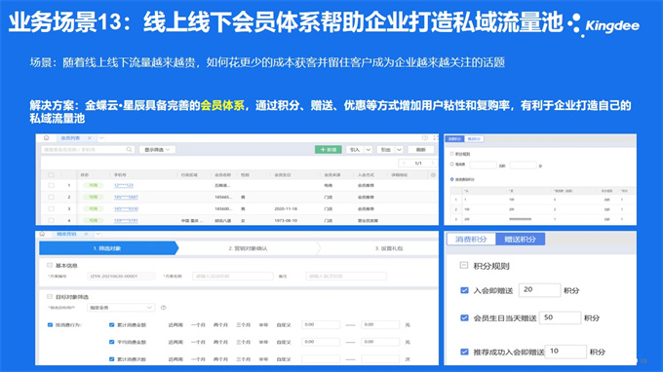
Task: Expand the 引出 export dropdown arrow
Action: click(x=399, y=149)
